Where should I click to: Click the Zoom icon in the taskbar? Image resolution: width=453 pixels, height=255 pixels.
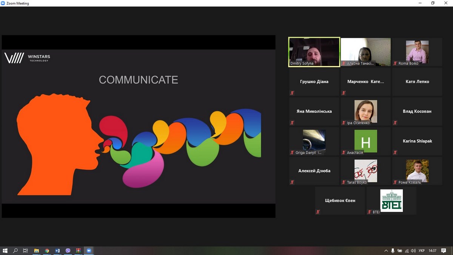tap(89, 250)
